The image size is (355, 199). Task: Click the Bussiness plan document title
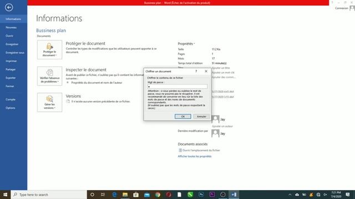(51, 30)
